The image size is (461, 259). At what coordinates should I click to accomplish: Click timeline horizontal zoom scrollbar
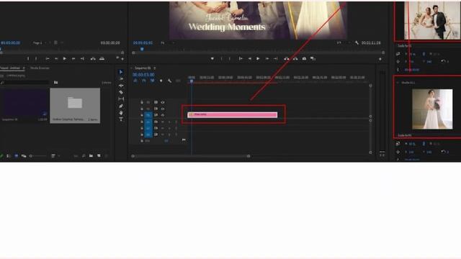tap(190, 156)
